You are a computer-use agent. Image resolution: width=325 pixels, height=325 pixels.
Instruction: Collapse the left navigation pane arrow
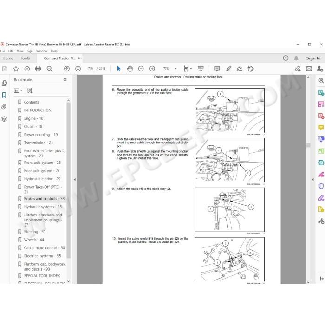click(x=75, y=180)
